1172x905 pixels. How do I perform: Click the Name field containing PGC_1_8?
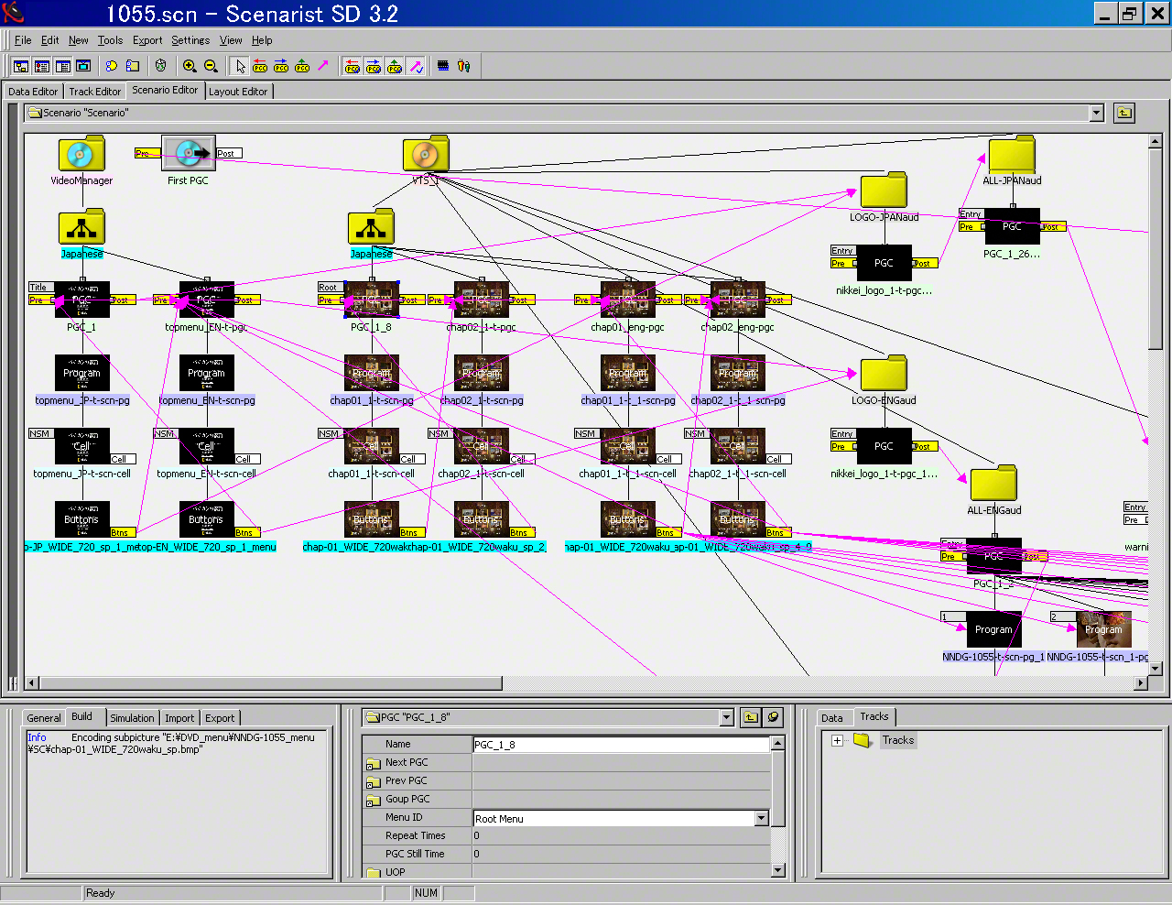[620, 745]
